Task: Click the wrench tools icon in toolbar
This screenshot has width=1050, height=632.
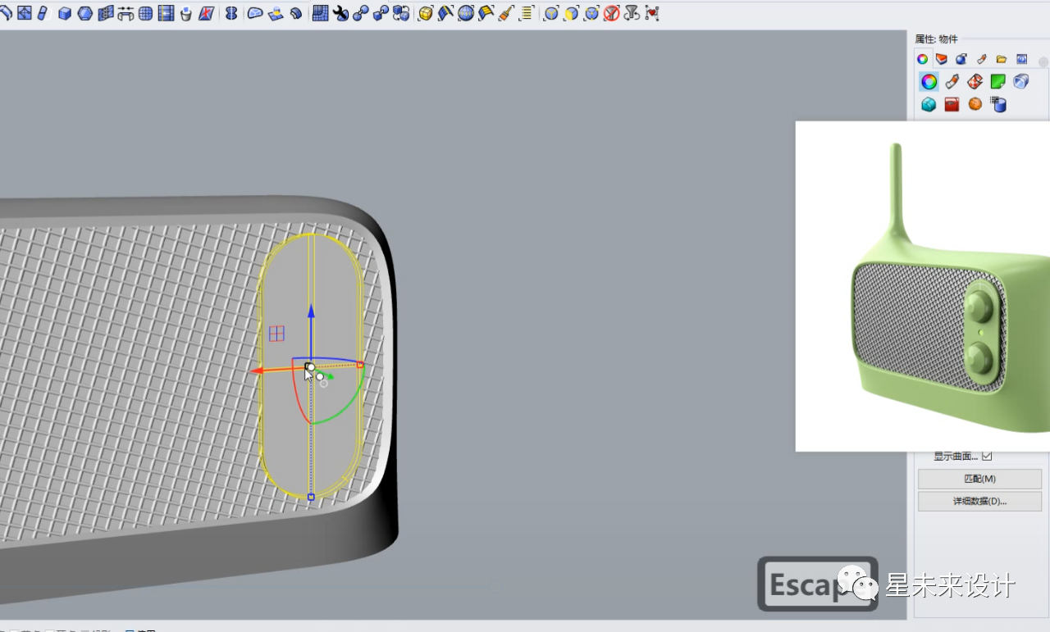Action: (x=340, y=13)
